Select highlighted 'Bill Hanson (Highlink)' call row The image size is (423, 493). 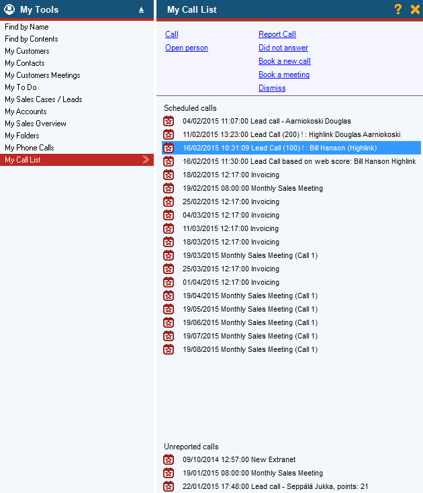pyautogui.click(x=291, y=148)
